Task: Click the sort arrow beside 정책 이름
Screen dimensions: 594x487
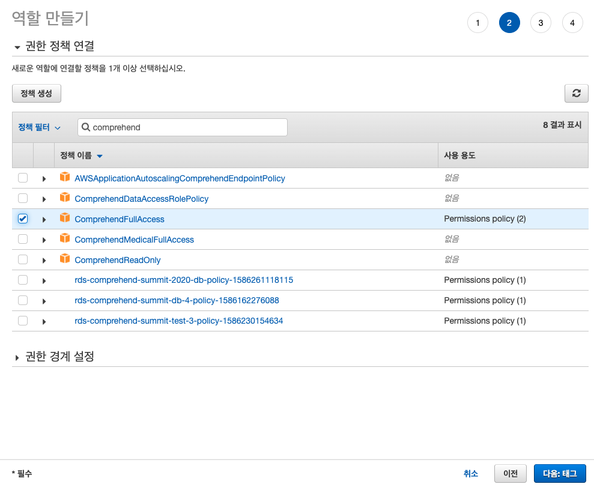Action: 100,156
